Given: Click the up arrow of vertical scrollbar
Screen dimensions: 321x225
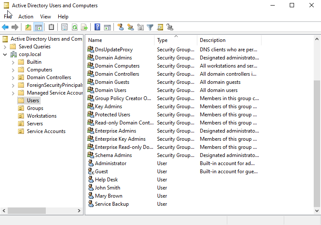Looking at the screenshot, I should pyautogui.click(x=317, y=39).
